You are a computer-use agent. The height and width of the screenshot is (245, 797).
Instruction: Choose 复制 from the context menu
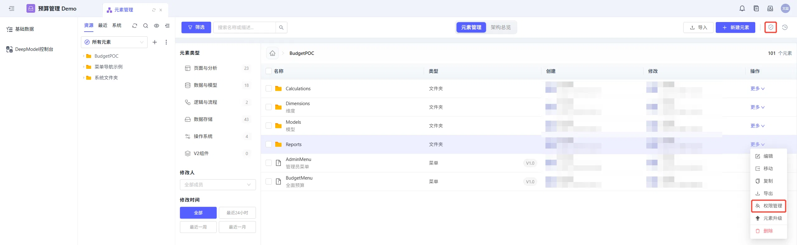[x=769, y=181]
